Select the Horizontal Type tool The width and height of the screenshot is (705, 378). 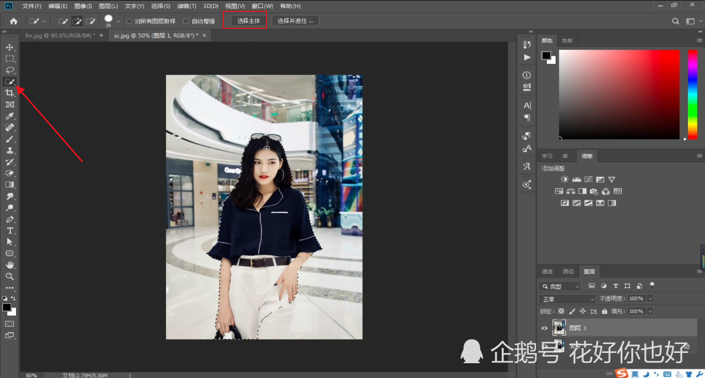pos(9,231)
